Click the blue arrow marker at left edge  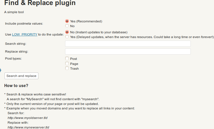(x=1, y=70)
